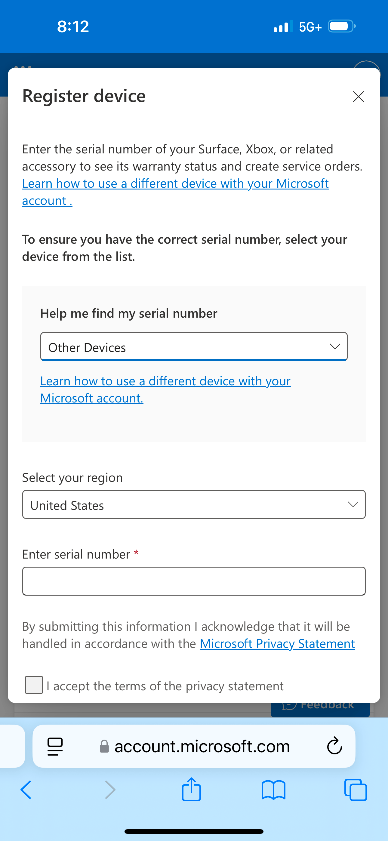Open the Microsoft Privacy Statement link

277,643
